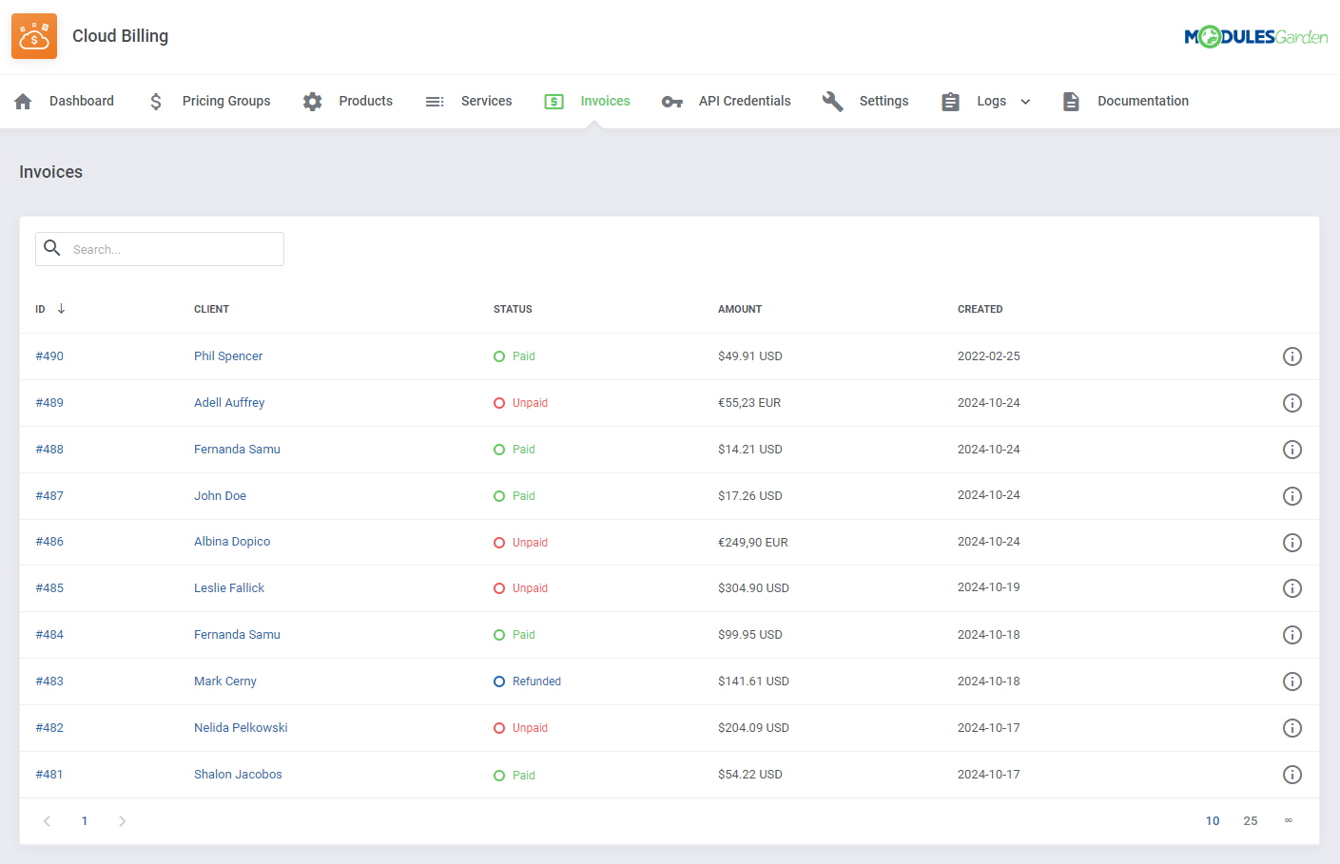Open invoice #489 link
The image size is (1340, 864).
(x=49, y=403)
